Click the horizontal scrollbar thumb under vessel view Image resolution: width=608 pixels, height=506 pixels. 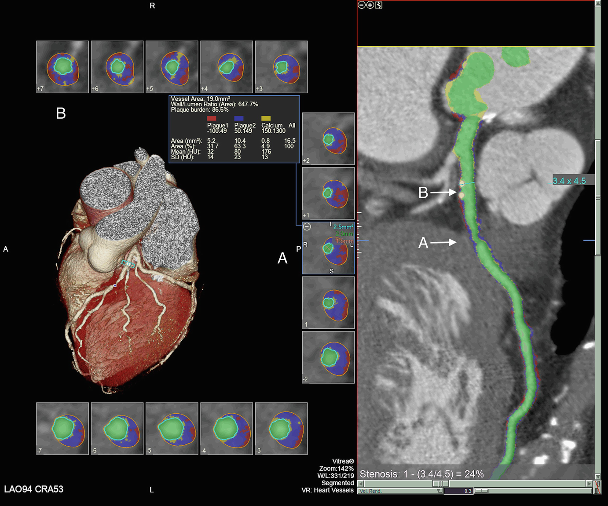point(440,484)
